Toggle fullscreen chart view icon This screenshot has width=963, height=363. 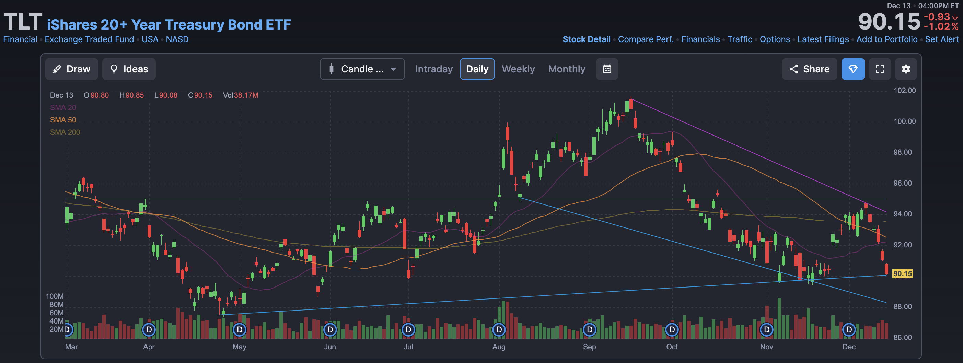(880, 69)
